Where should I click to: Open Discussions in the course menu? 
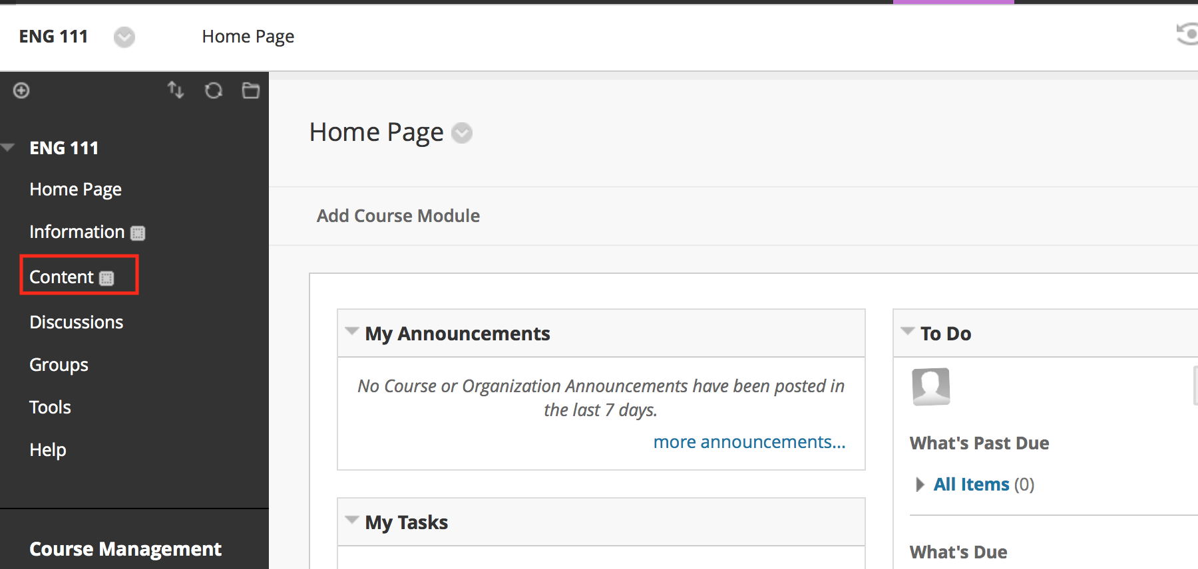point(77,322)
